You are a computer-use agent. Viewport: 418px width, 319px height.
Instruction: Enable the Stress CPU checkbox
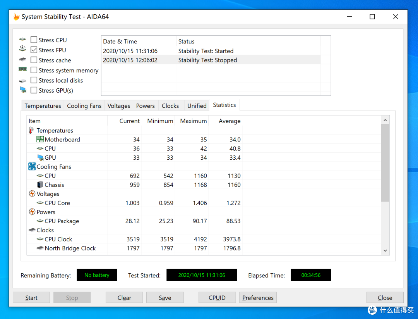[34, 40]
